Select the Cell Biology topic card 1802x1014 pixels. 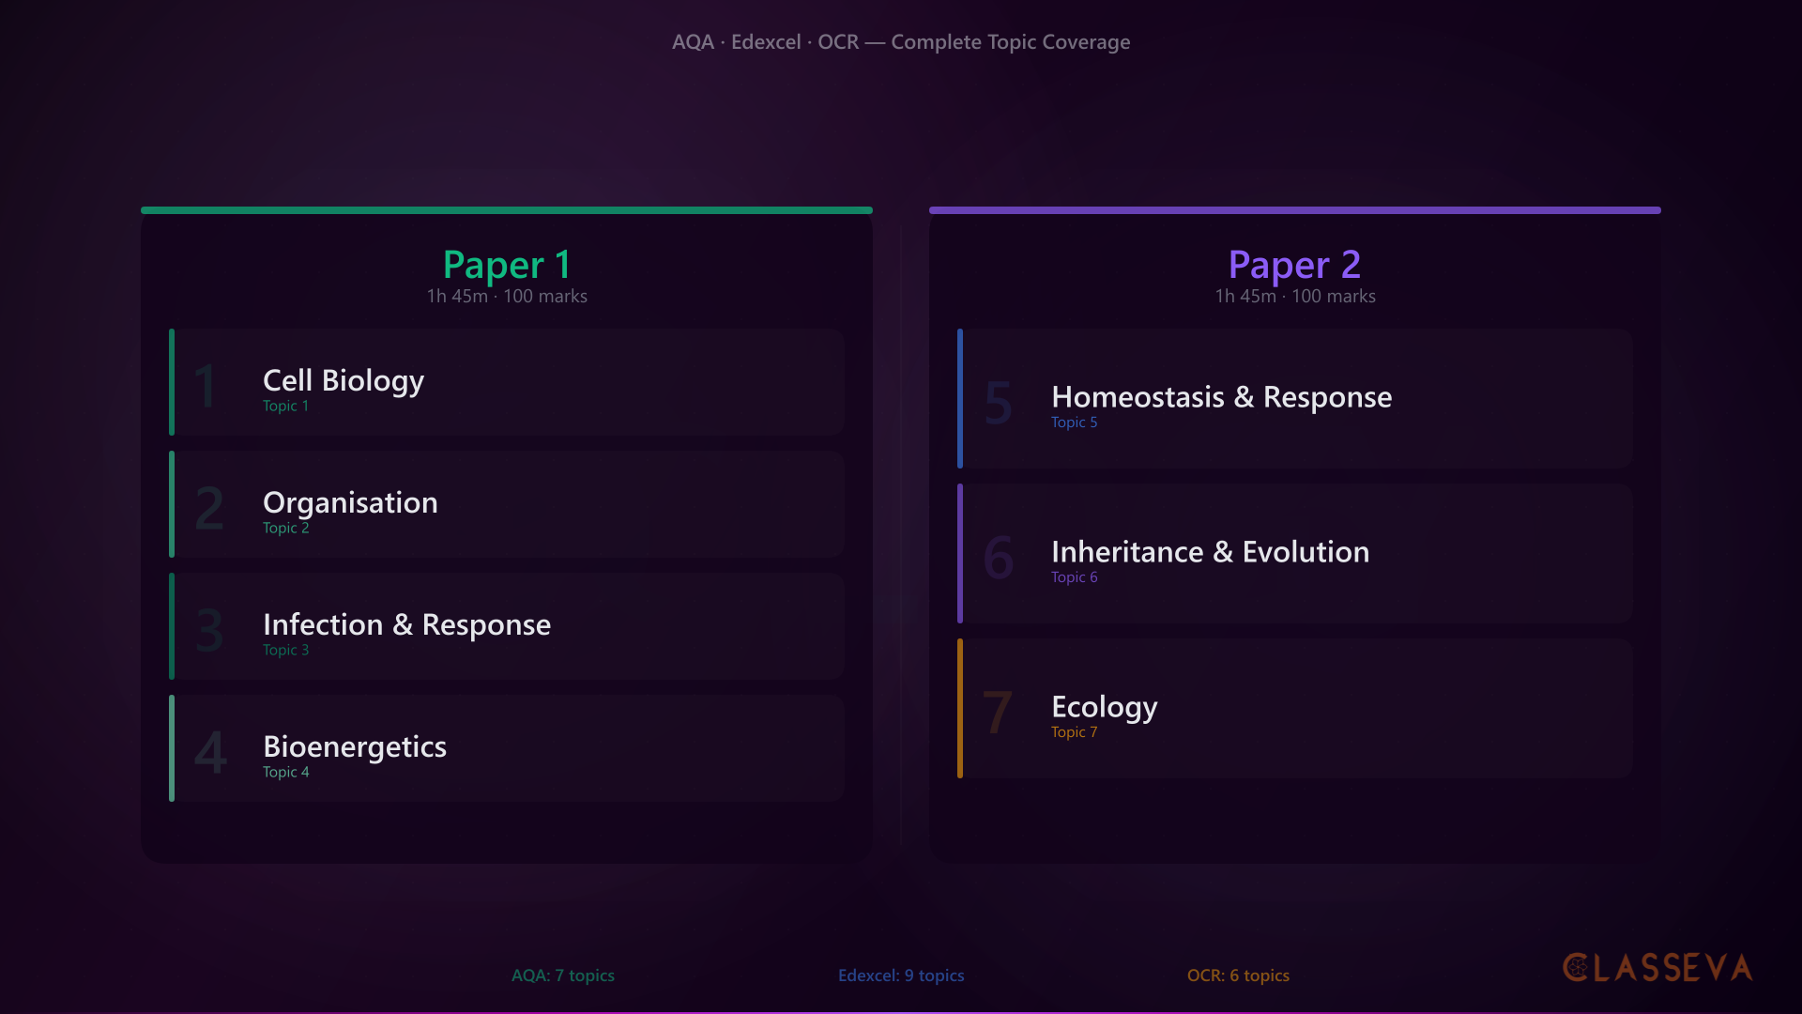coord(507,382)
